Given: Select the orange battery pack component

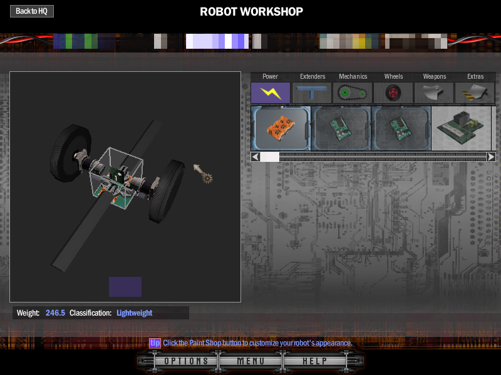Looking at the screenshot, I should click(281, 128).
